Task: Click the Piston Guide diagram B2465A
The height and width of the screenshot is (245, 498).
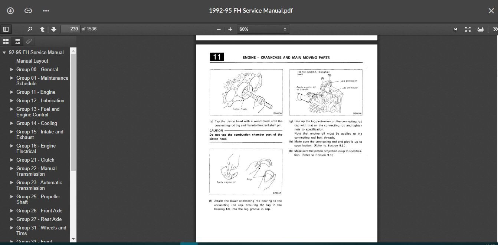Action: (x=246, y=93)
